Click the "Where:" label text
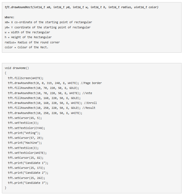The width and height of the screenshot is (184, 195). 10,17
